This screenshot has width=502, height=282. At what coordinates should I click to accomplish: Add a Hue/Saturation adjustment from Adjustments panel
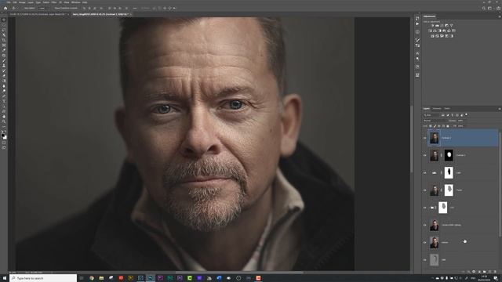pyautogui.click(x=430, y=31)
